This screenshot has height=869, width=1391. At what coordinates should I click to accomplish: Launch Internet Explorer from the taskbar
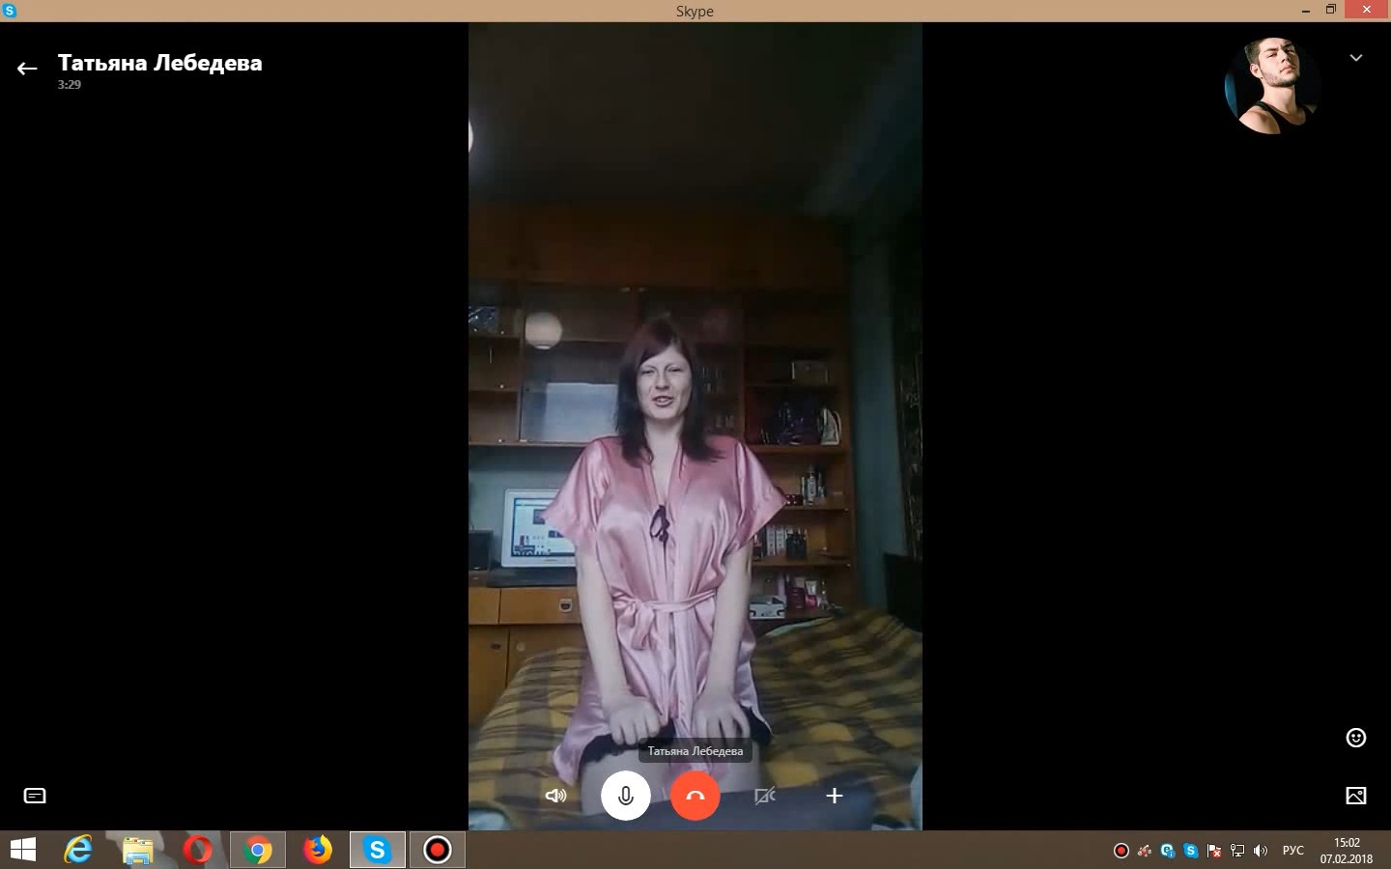tap(78, 850)
